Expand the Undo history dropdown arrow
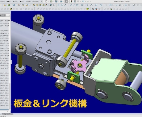142x117 pixels. point(86,2)
